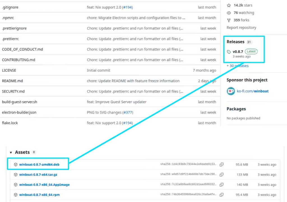Open ko-fi.com/winboat sponsor link
Screen dimensions: 287x202
click(252, 91)
